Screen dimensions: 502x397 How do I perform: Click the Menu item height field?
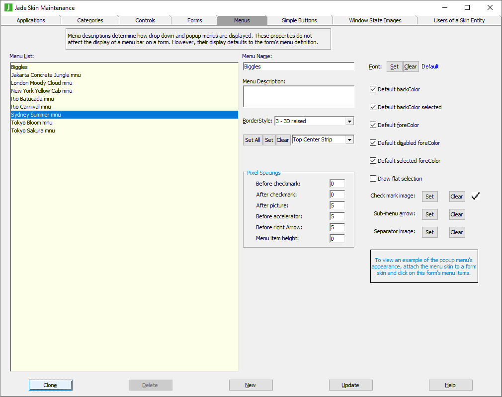pos(336,239)
